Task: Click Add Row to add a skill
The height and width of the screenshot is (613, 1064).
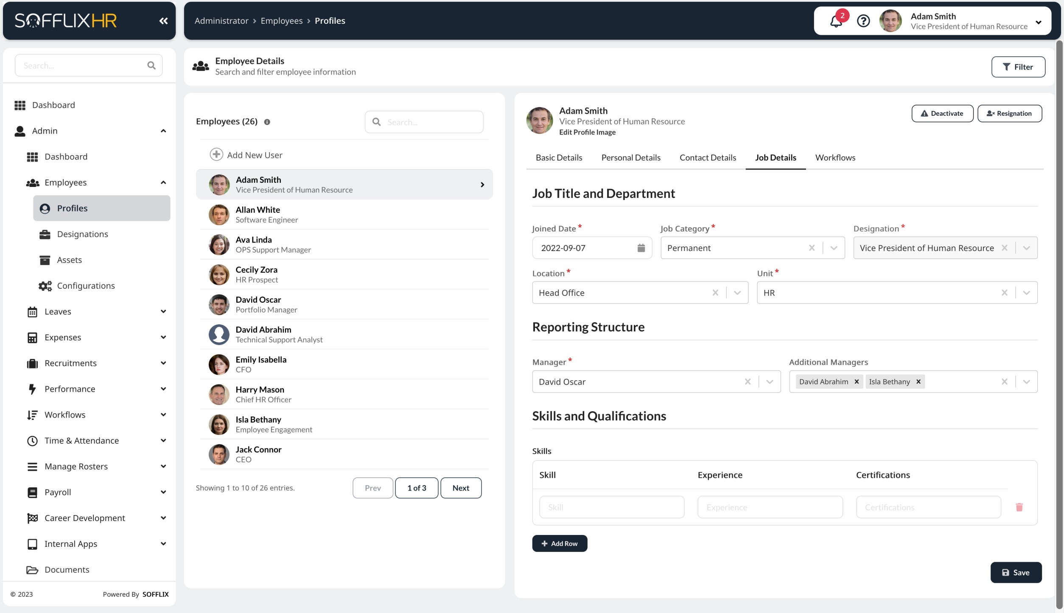Action: tap(559, 543)
